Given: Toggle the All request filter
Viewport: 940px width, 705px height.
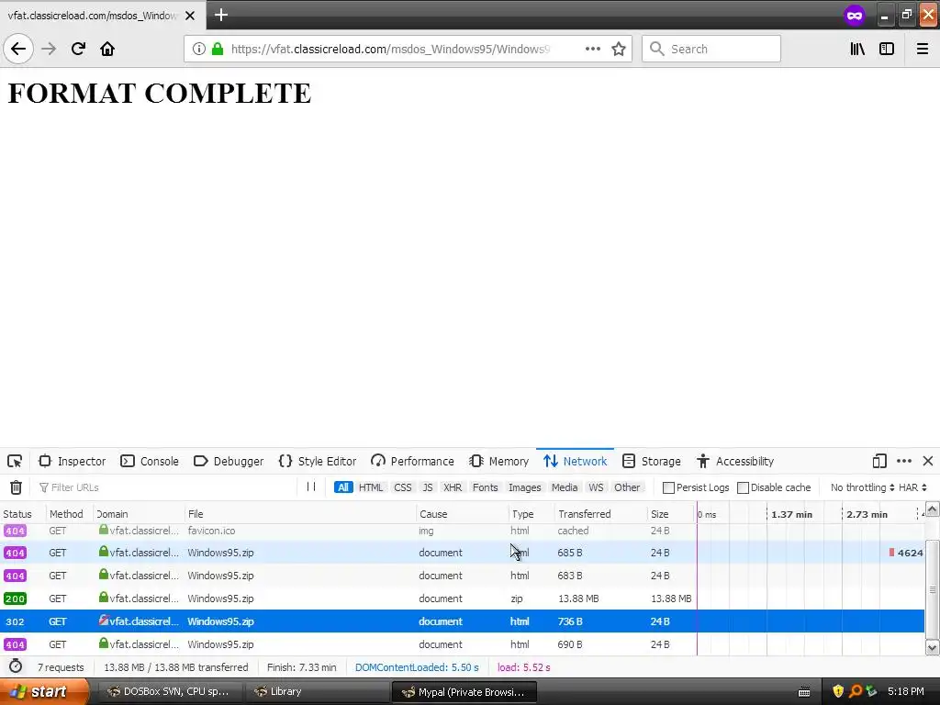Looking at the screenshot, I should coord(343,487).
